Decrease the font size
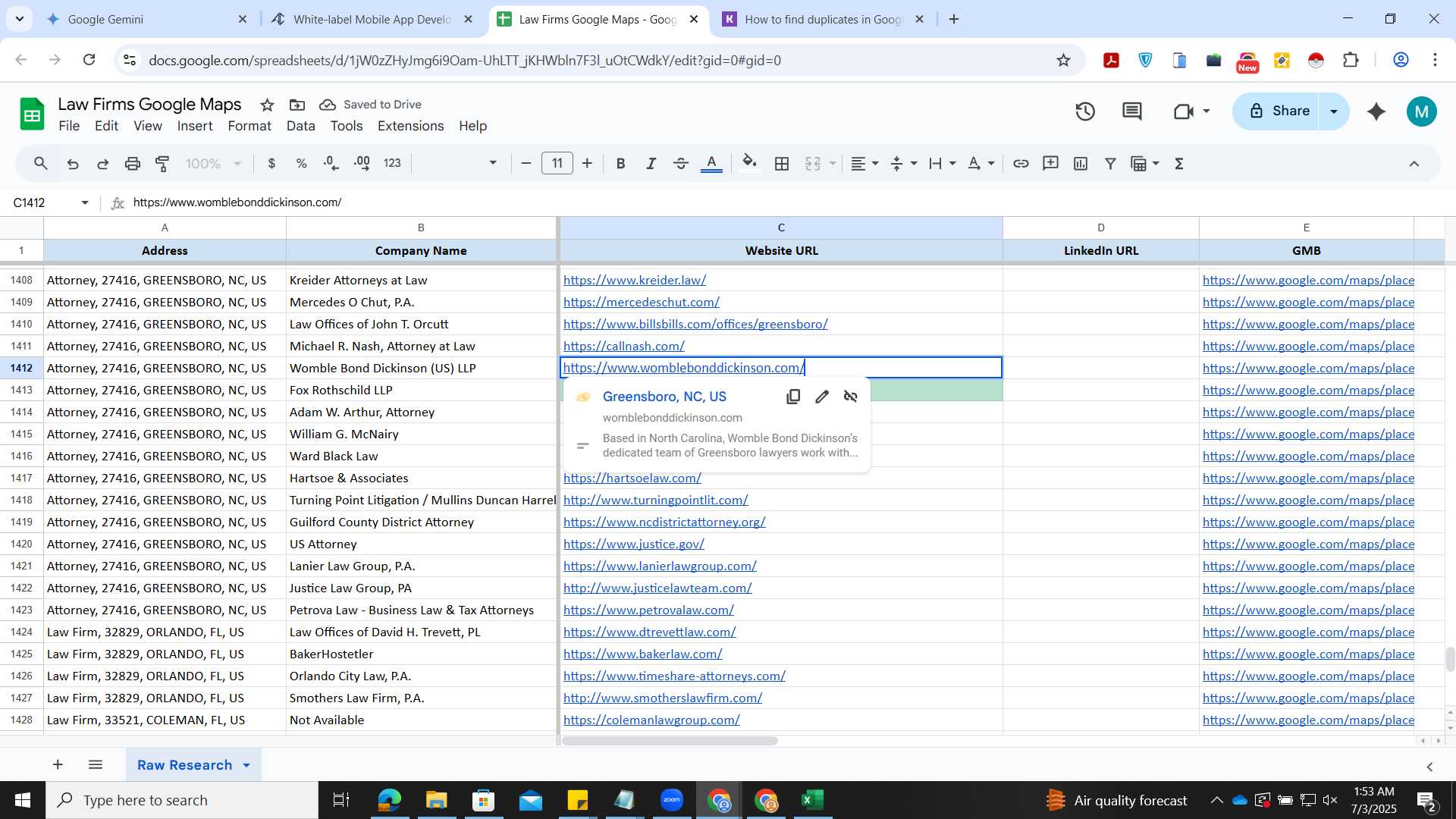Viewport: 1456px width, 819px height. (526, 163)
